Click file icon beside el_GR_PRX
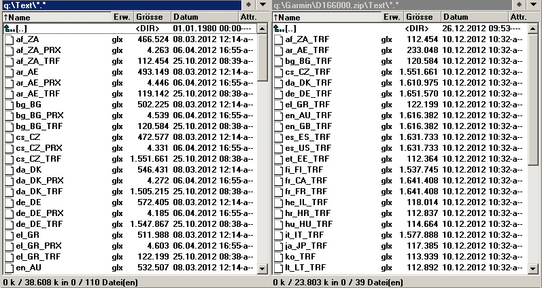The image size is (542, 288). pos(10,246)
